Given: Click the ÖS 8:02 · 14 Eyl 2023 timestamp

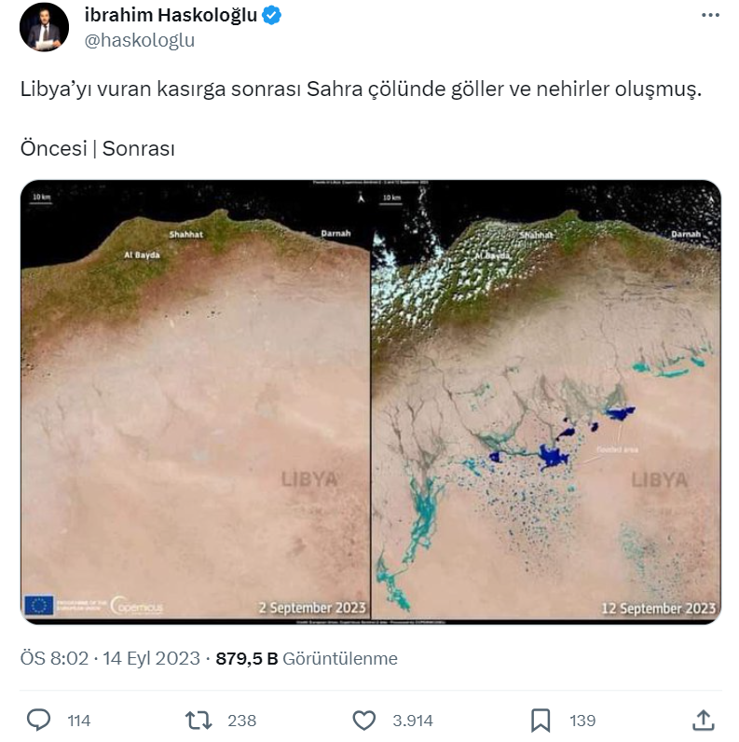Looking at the screenshot, I should point(110,658).
